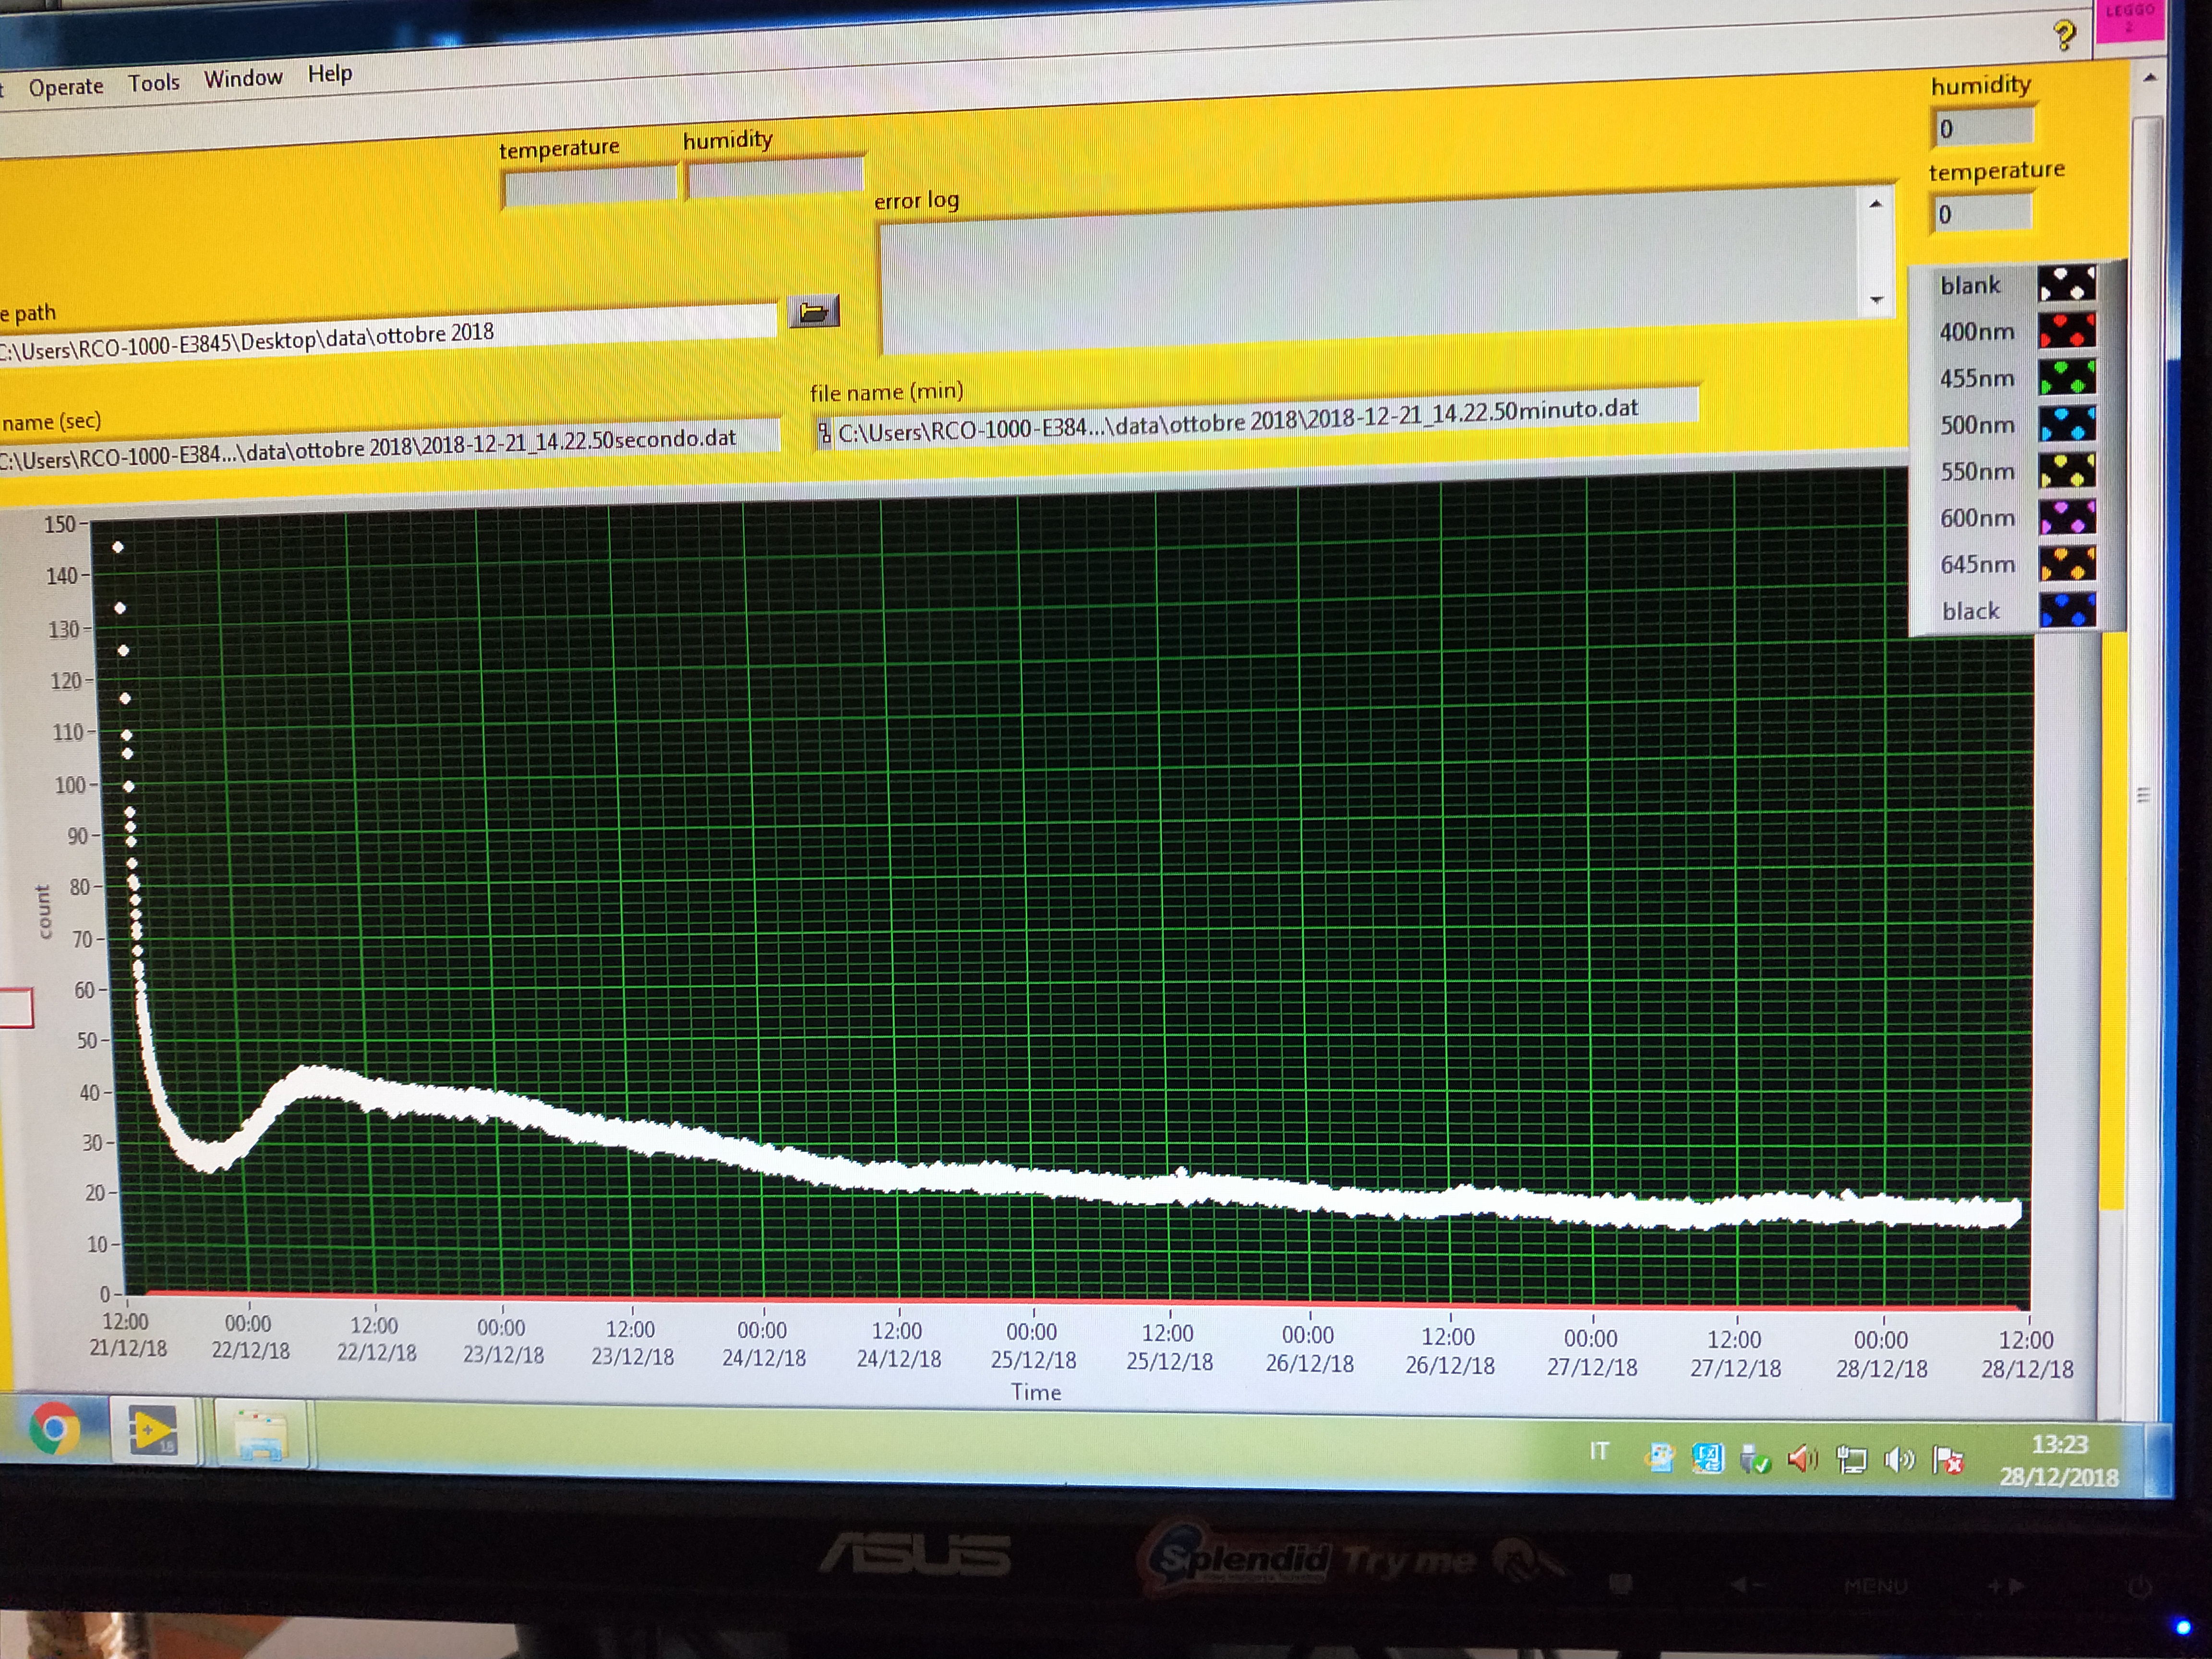Toggle the 400nm plot legend entry

(1977, 332)
